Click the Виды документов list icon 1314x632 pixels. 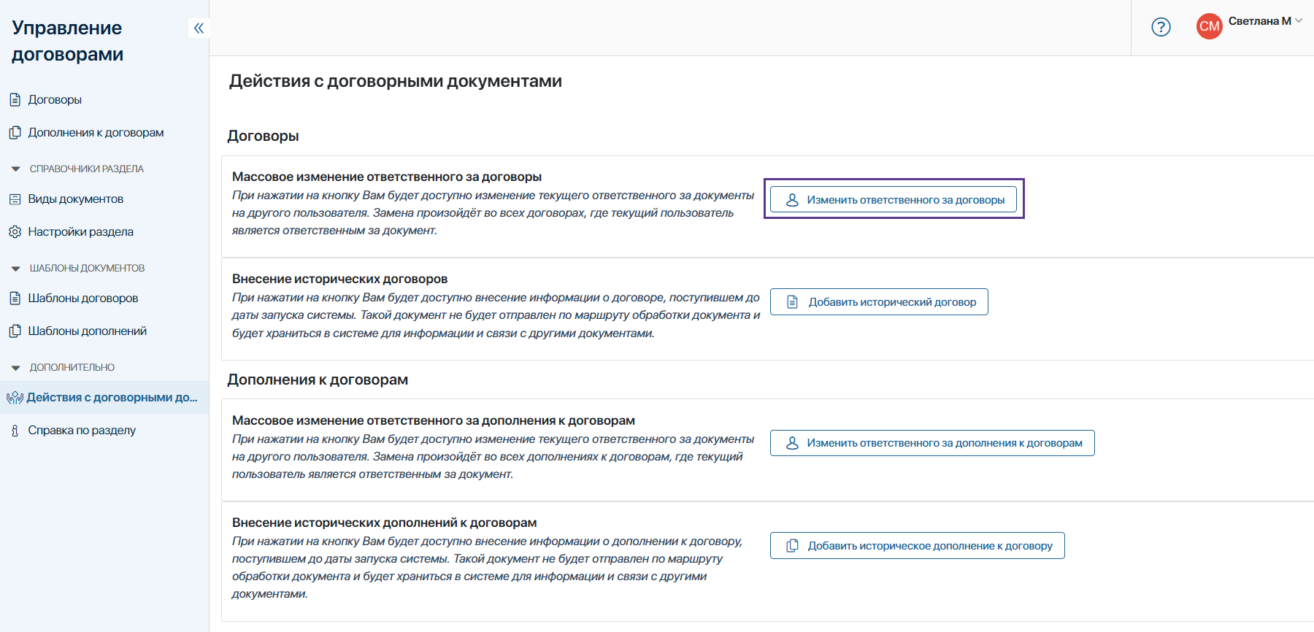(x=15, y=199)
